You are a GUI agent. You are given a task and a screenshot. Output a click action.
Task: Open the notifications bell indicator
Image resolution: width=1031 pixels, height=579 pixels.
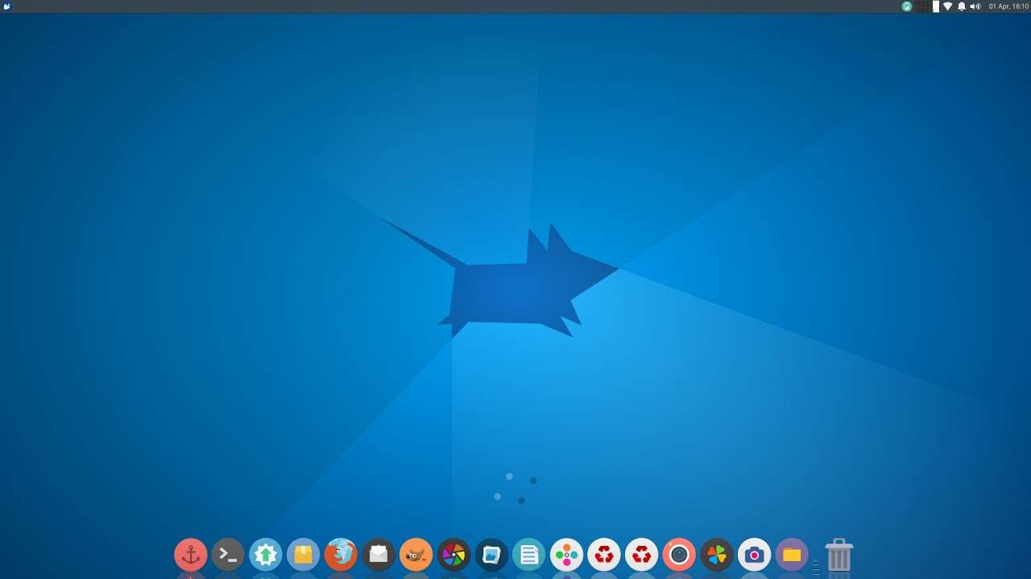click(962, 6)
